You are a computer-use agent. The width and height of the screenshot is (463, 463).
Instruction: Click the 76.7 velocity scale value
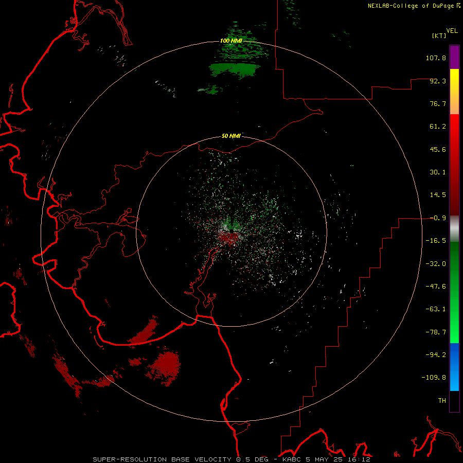438,103
